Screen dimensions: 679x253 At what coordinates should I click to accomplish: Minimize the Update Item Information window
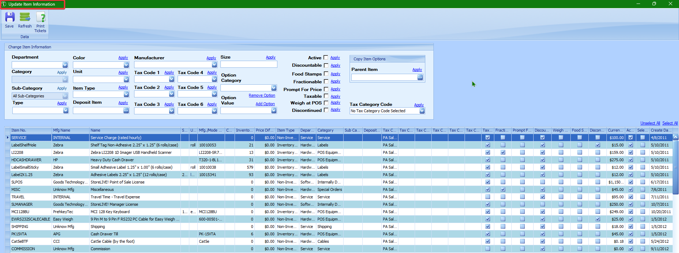tap(638, 4)
